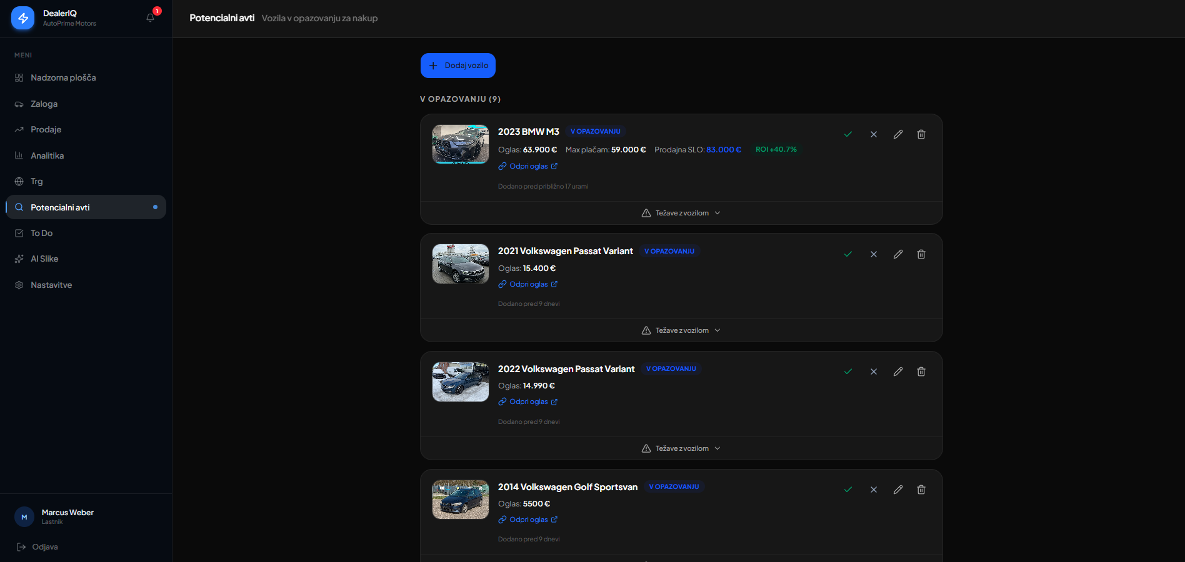Click the 2014 Golf Sportsvan thumbnail
Image resolution: width=1185 pixels, height=562 pixels.
click(461, 500)
